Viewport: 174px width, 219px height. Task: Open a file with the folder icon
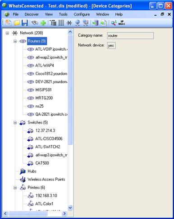pyautogui.click(x=17, y=23)
